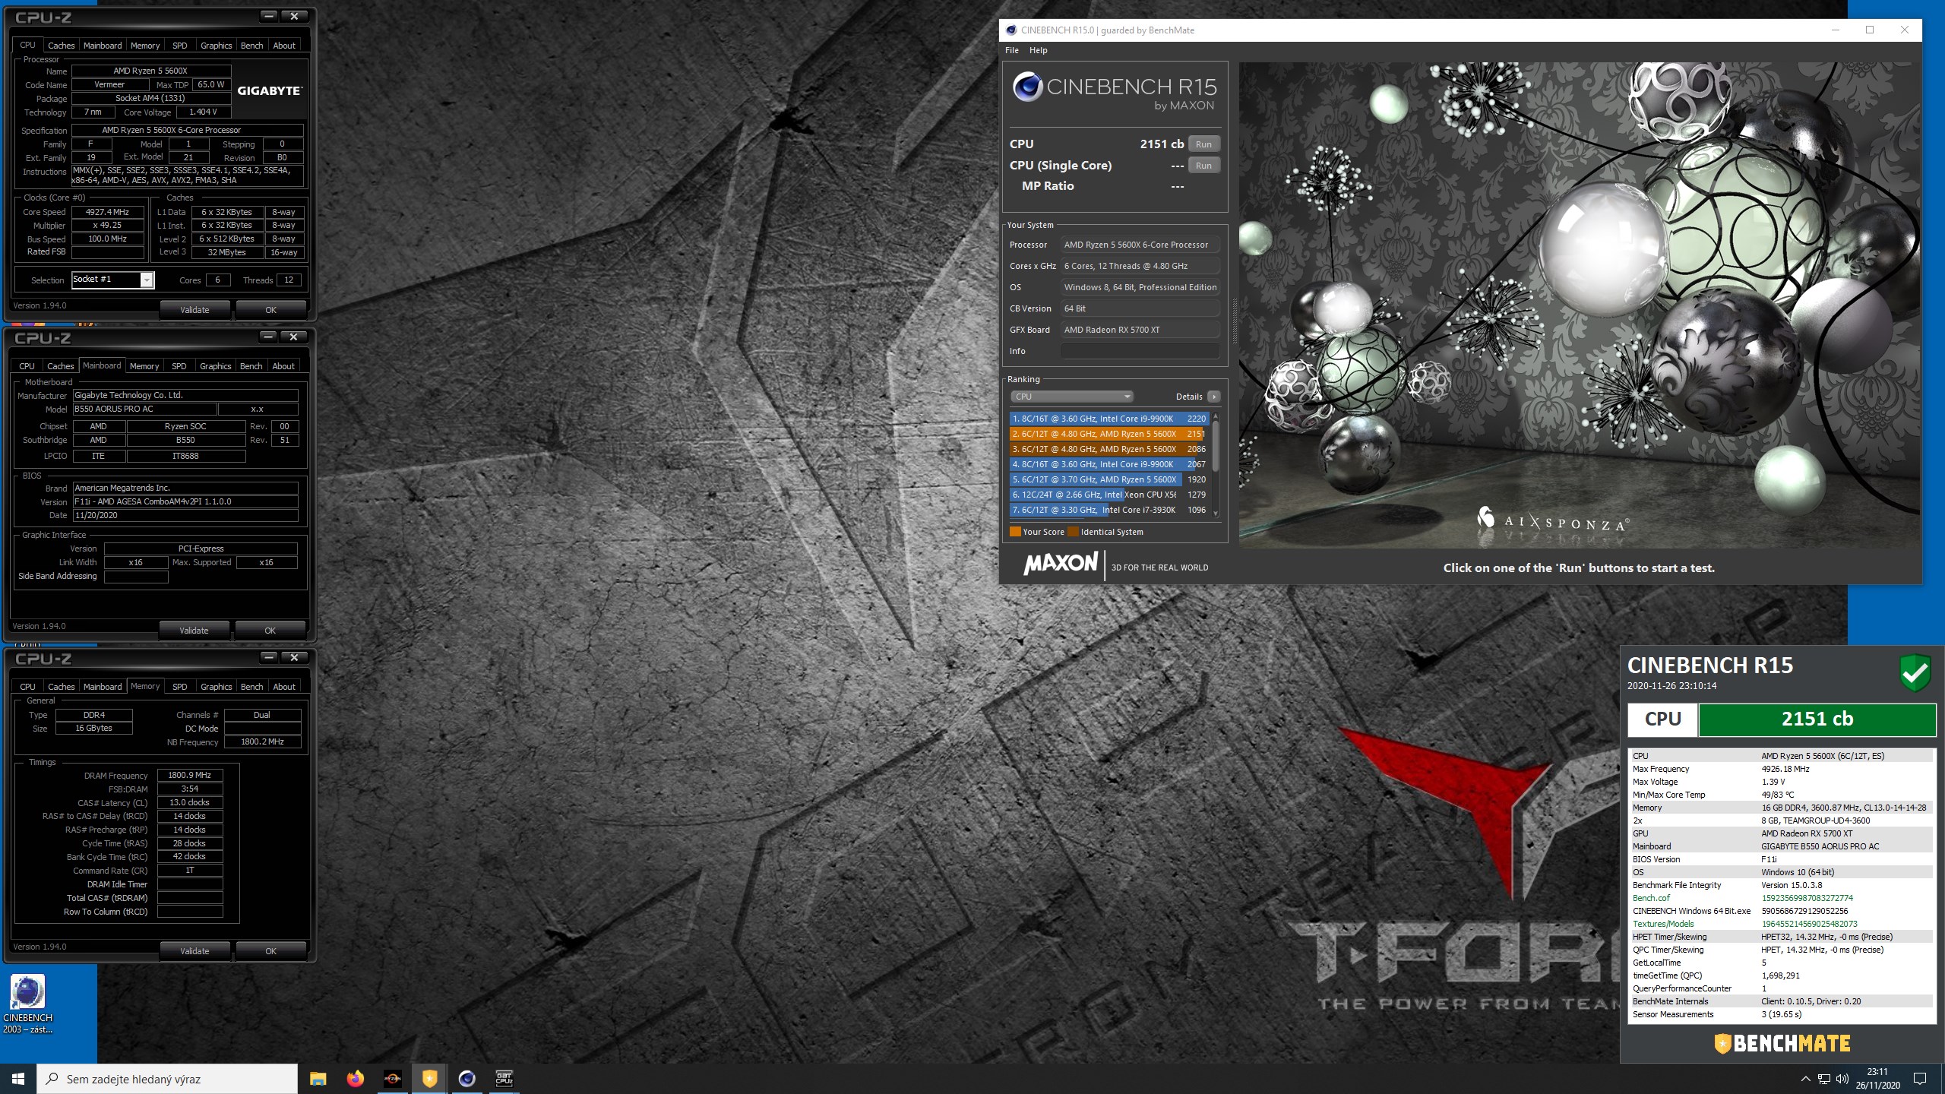Click Validate in Mainboard CPU-Z window

point(194,631)
